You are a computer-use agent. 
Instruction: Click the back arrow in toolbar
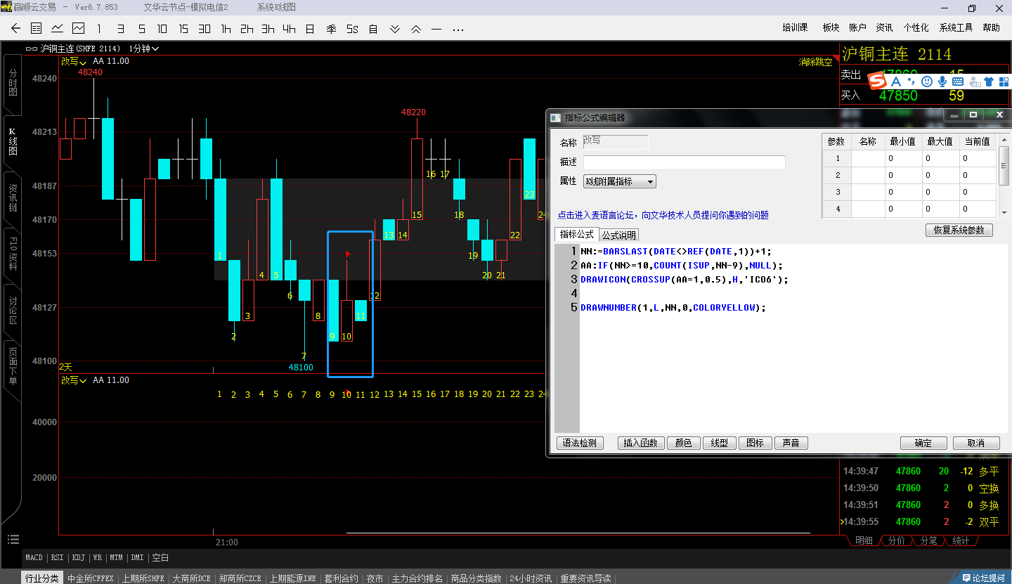pyautogui.click(x=15, y=29)
